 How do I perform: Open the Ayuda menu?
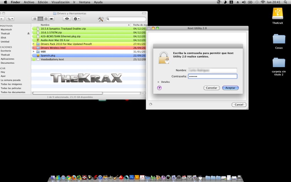[x=98, y=2]
